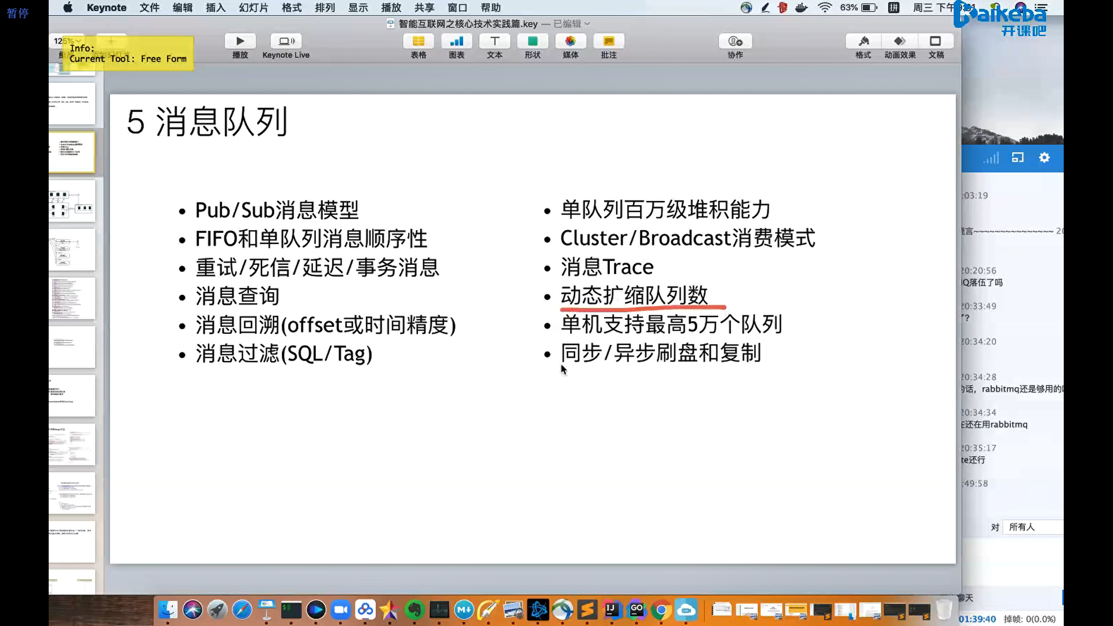The width and height of the screenshot is (1113, 626).
Task: Open the 排列 menu
Action: tap(325, 8)
